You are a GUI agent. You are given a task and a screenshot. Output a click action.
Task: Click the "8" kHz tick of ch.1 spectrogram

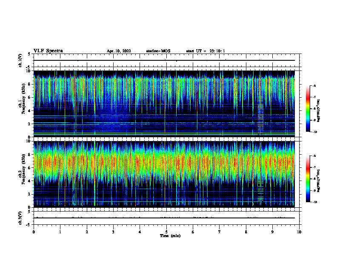(x=29, y=84)
